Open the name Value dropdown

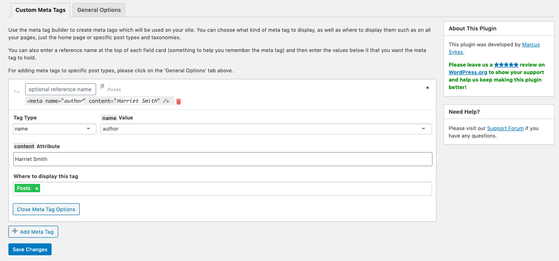[x=267, y=129]
